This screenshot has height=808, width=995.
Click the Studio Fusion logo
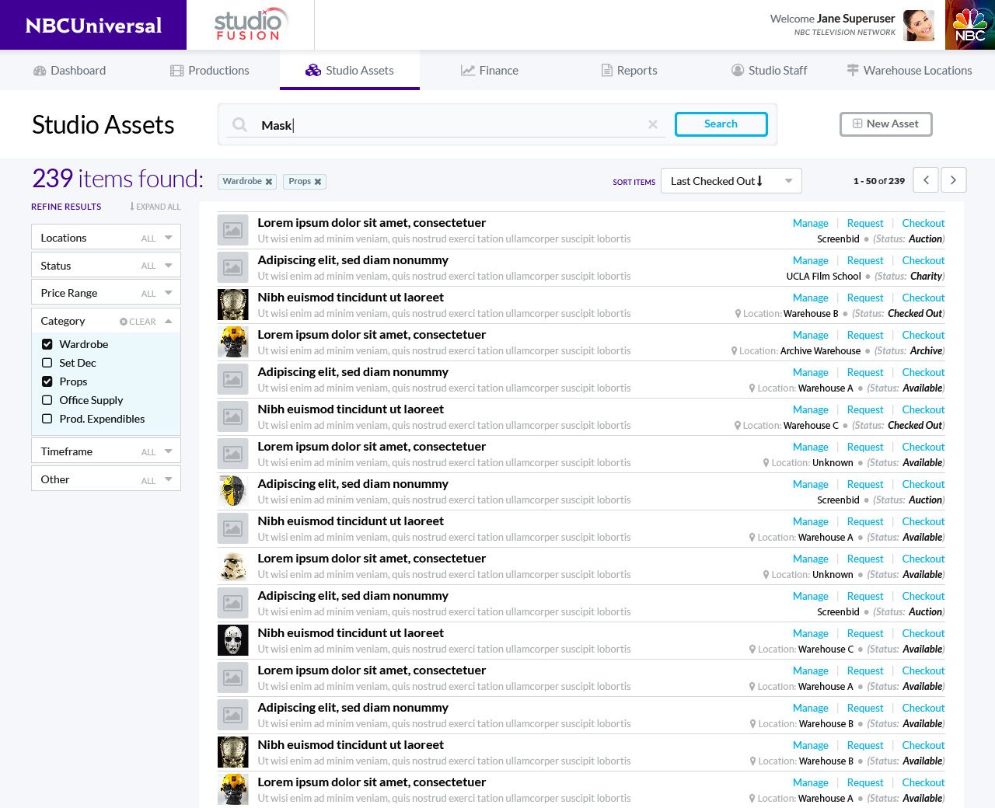[x=250, y=25]
